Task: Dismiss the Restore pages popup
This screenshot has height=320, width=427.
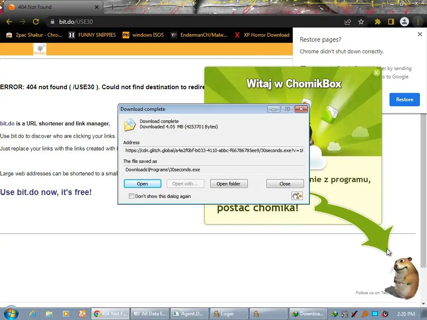Action: (x=419, y=34)
